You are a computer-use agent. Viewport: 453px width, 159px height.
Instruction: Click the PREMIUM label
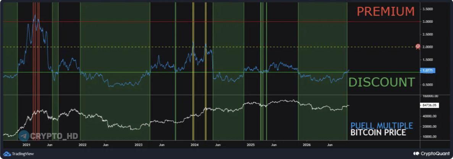[x=386, y=11]
